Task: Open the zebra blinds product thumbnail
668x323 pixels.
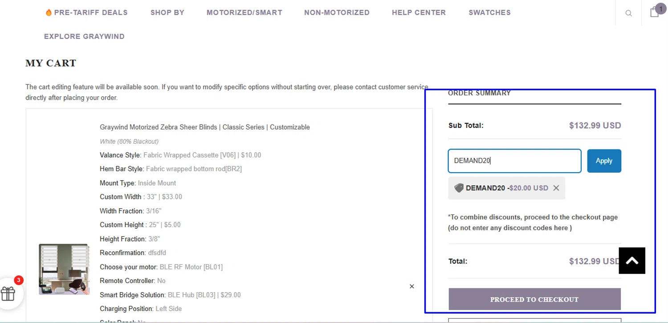Action: click(64, 269)
